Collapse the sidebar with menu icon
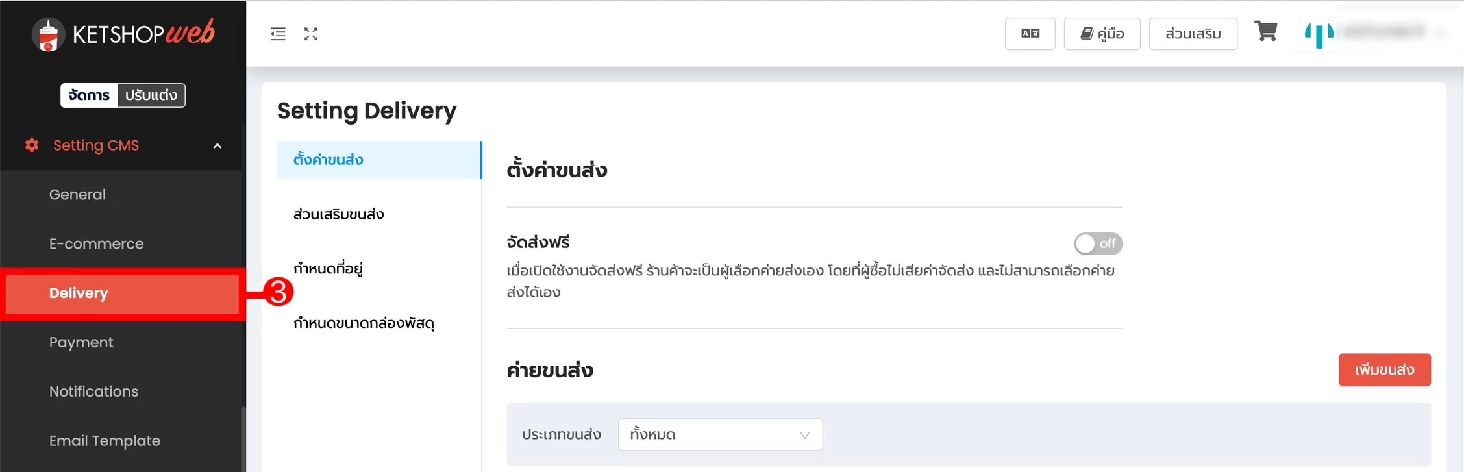The width and height of the screenshot is (1464, 472). pyautogui.click(x=278, y=34)
